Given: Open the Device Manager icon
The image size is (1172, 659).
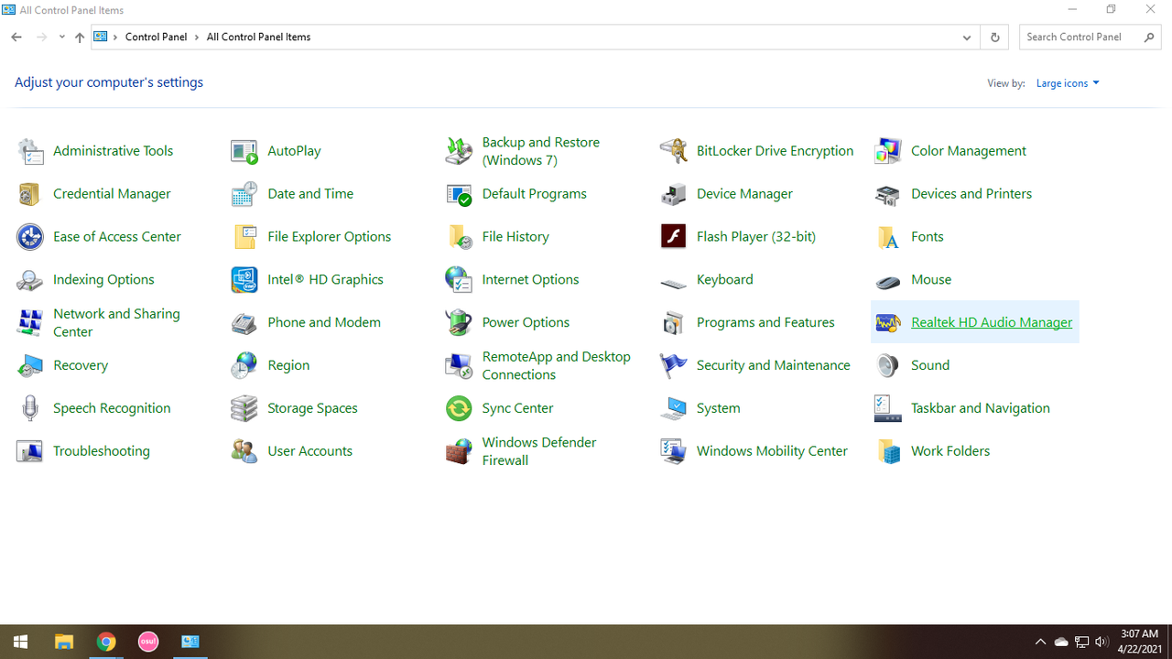Looking at the screenshot, I should tap(673, 194).
